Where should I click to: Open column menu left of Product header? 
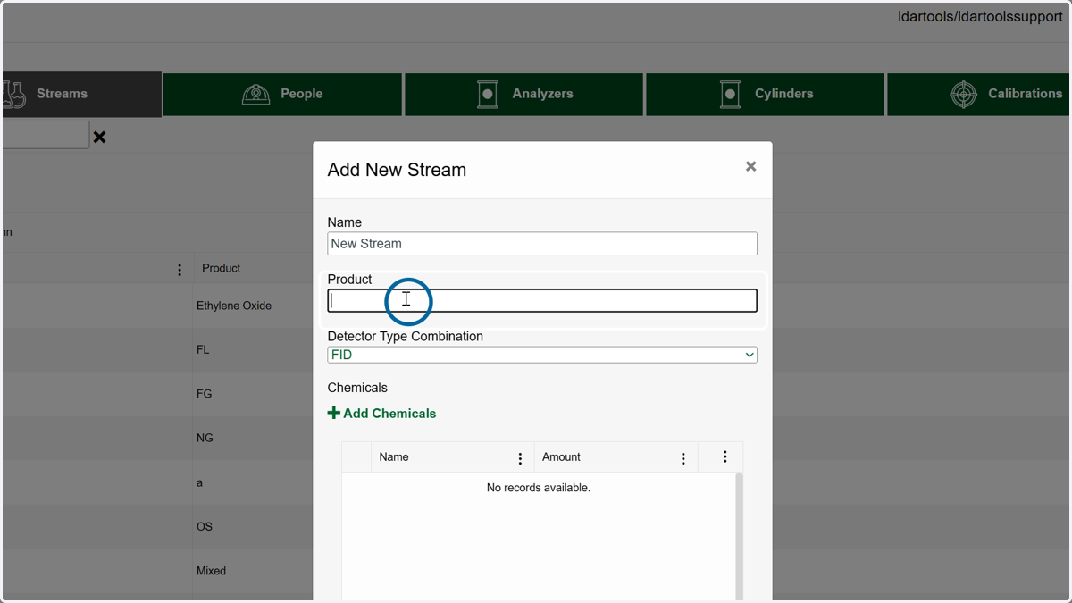pos(180,270)
